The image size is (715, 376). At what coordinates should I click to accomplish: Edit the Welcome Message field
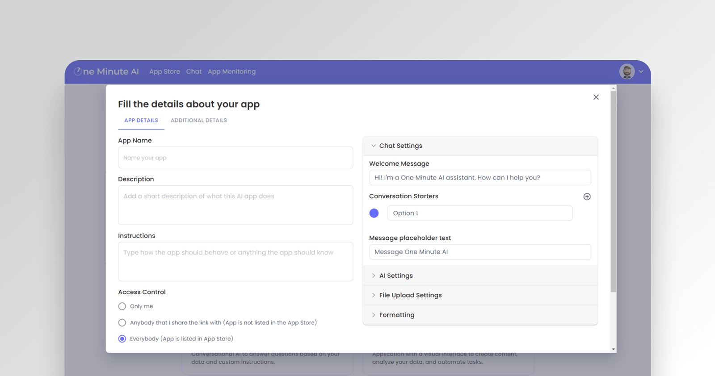tap(480, 178)
